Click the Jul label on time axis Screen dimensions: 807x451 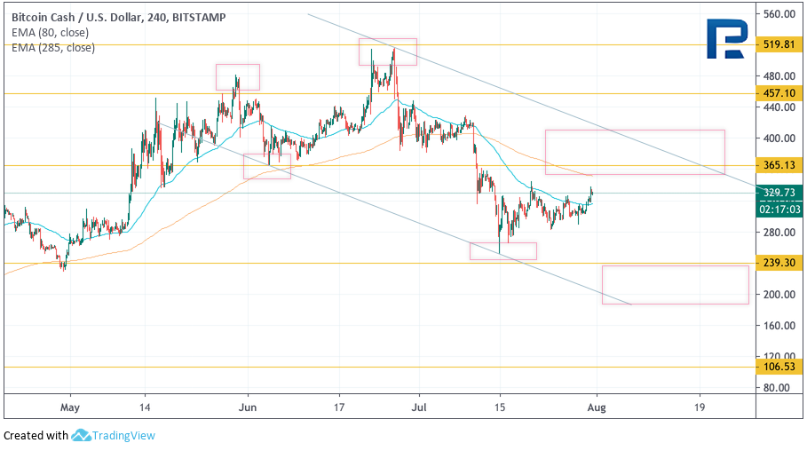tap(419, 407)
